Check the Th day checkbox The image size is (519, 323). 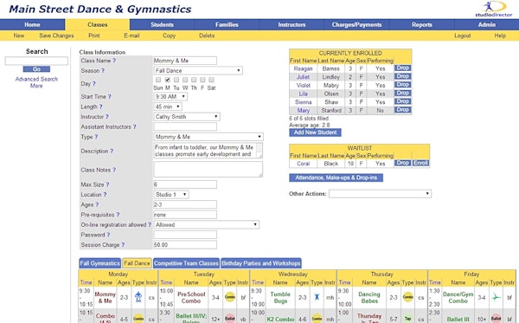[x=194, y=80]
